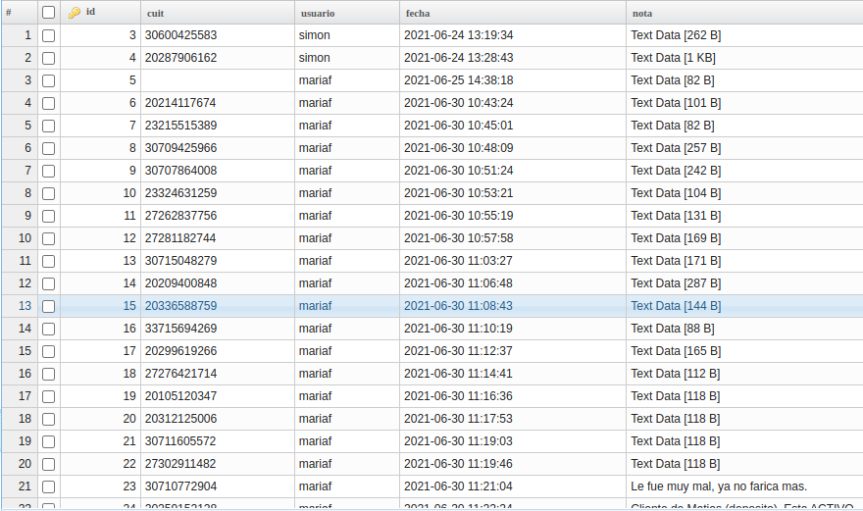The height and width of the screenshot is (511, 863).
Task: Click the id column header
Action: pyautogui.click(x=91, y=12)
